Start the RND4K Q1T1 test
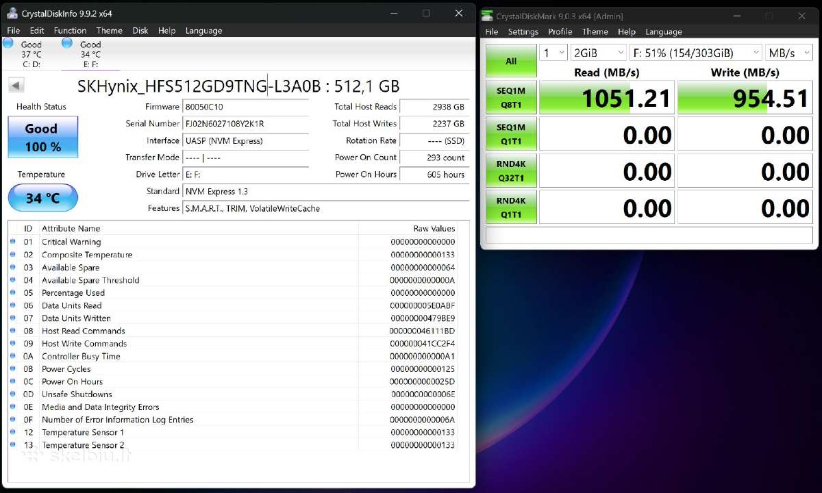Screen dimensions: 822x493 tap(511, 207)
